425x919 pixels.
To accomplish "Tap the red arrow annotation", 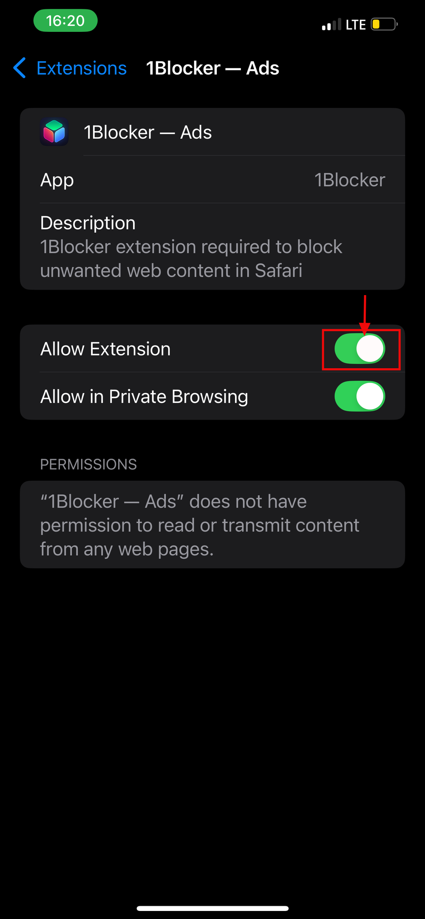I will [x=365, y=314].
